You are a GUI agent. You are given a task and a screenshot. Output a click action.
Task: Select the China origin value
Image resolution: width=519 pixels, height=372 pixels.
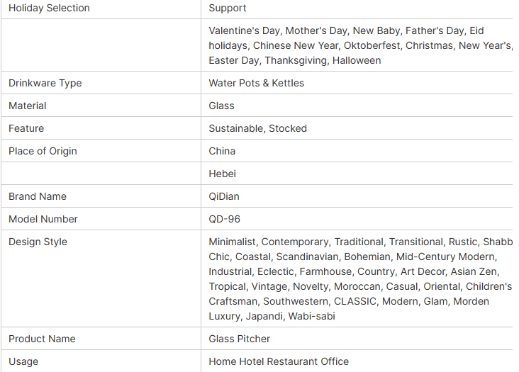[x=222, y=151]
